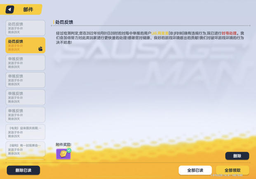Click the player ID text [ID:JFD181]
Screen dimensions: 256x179
pyautogui.click(x=176, y=33)
